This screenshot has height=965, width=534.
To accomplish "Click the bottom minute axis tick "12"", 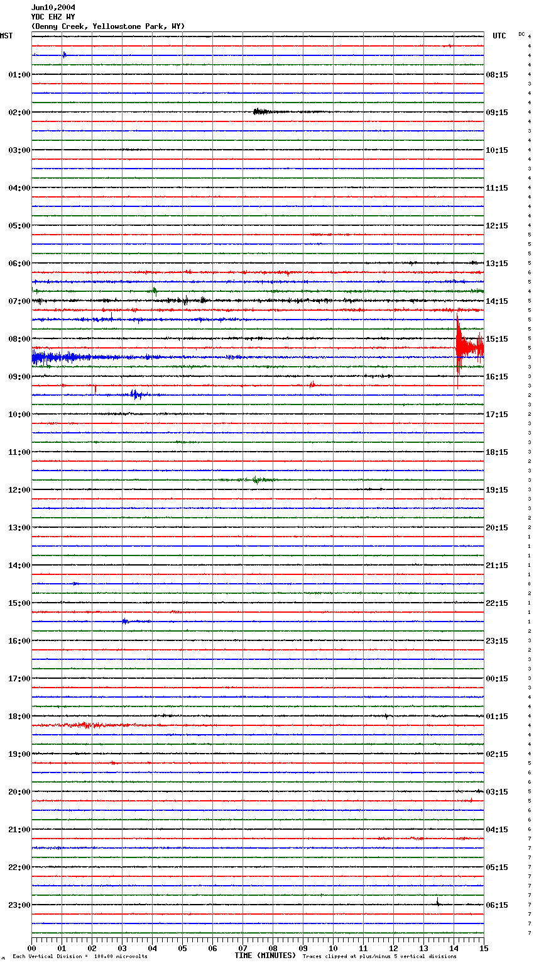I will tap(393, 948).
